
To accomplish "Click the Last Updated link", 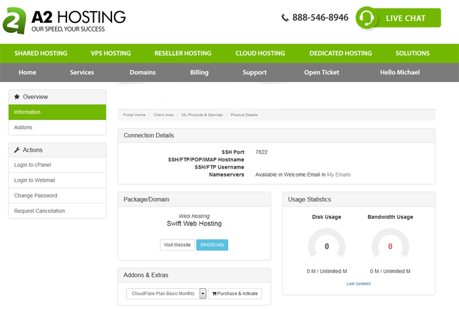I will pos(359,283).
